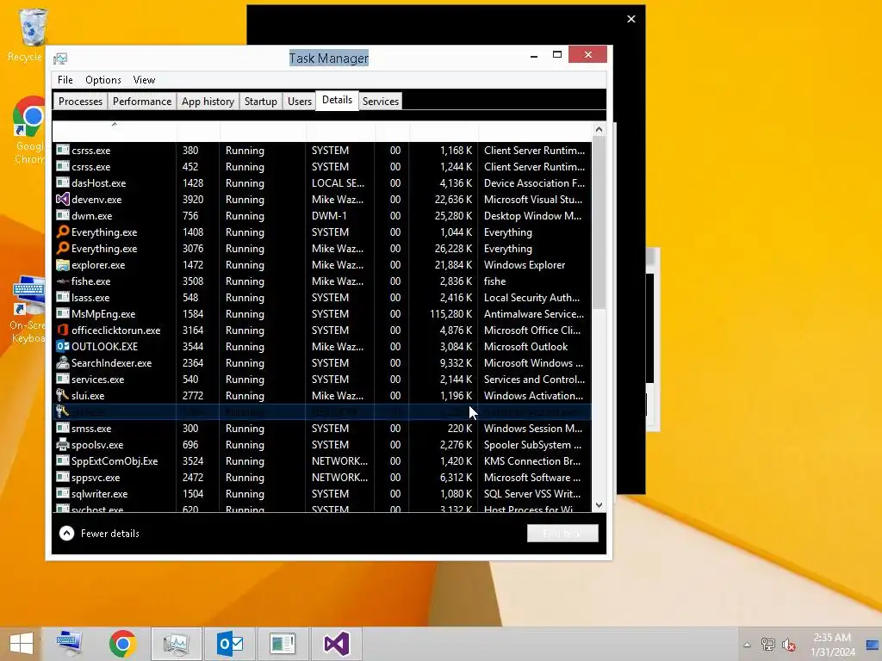Select the SppExtComObj.Exe row

(322, 461)
